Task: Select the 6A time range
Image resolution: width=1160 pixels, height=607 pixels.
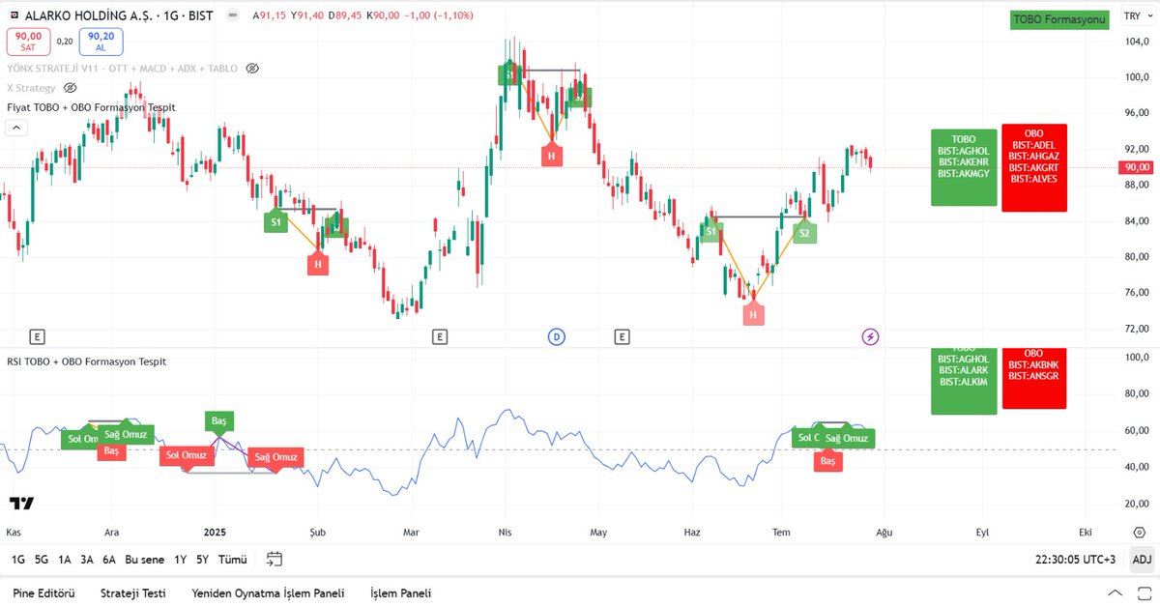Action: click(x=109, y=560)
